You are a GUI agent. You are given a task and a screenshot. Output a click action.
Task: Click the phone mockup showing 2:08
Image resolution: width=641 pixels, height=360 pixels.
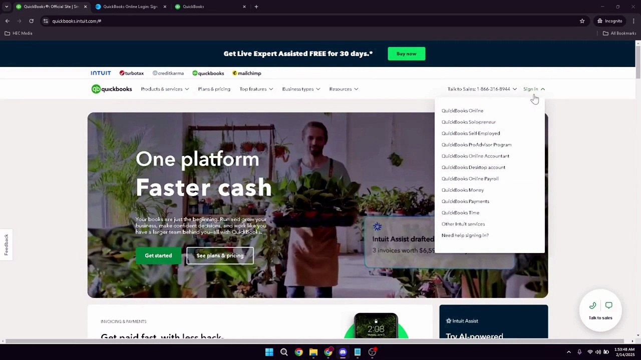pyautogui.click(x=376, y=325)
